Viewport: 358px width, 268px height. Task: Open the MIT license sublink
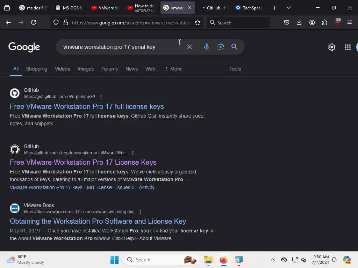coord(99,187)
